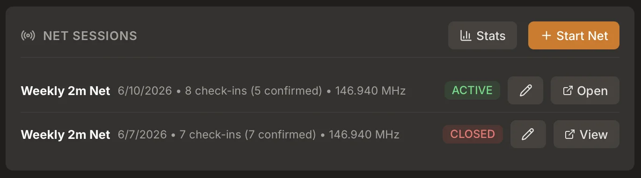Click the external-link icon on the Open button
The image size is (641, 178).
click(568, 90)
